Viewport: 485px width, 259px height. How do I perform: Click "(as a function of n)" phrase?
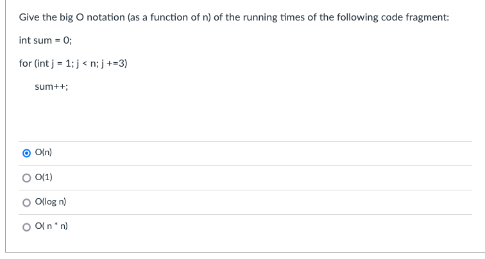169,17
